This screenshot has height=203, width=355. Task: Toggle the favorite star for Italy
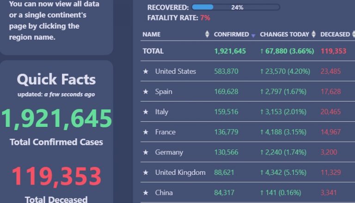(146, 112)
